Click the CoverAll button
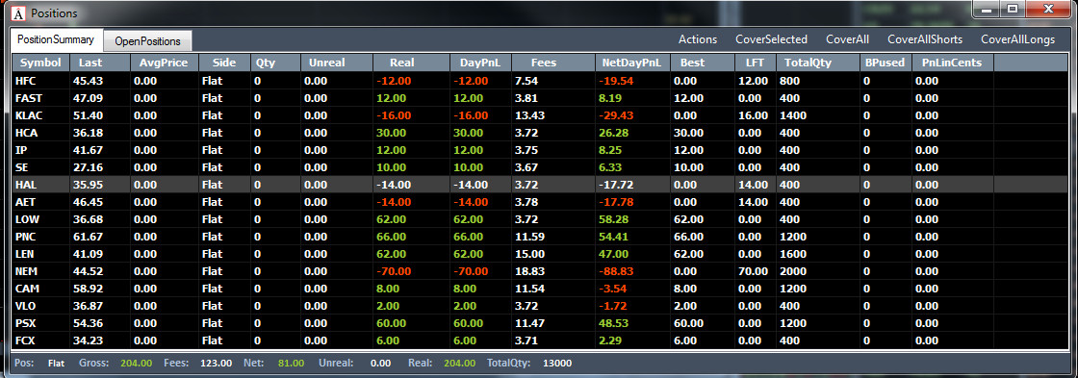The image size is (1078, 378). pos(847,39)
